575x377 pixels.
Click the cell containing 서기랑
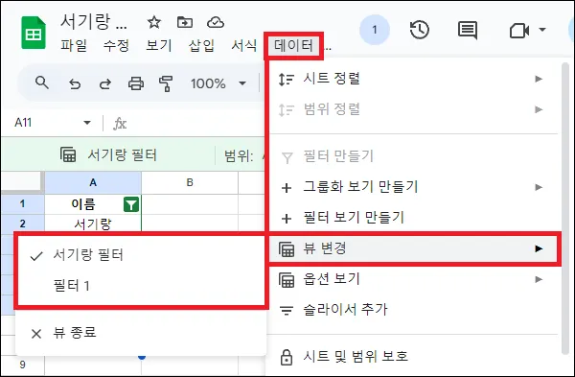coord(93,224)
